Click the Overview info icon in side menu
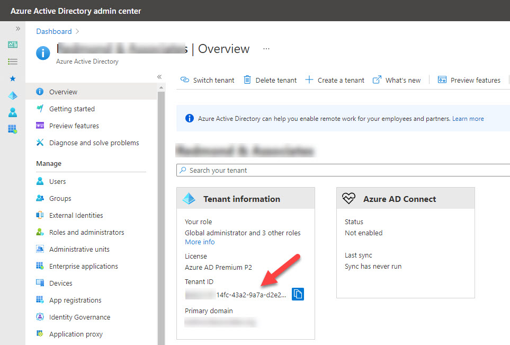Viewport: 510px width, 345px height. click(40, 92)
